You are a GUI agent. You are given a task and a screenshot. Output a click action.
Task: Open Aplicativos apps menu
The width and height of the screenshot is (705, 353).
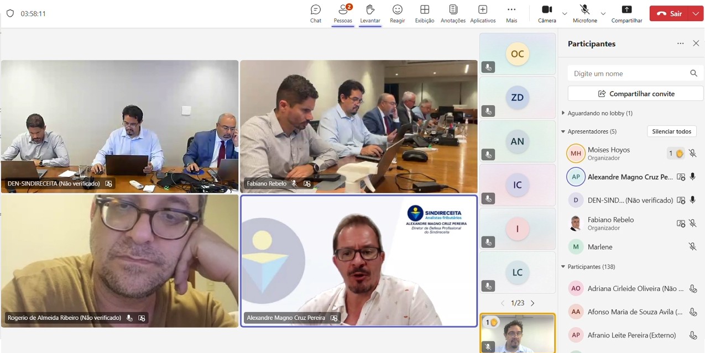click(483, 14)
